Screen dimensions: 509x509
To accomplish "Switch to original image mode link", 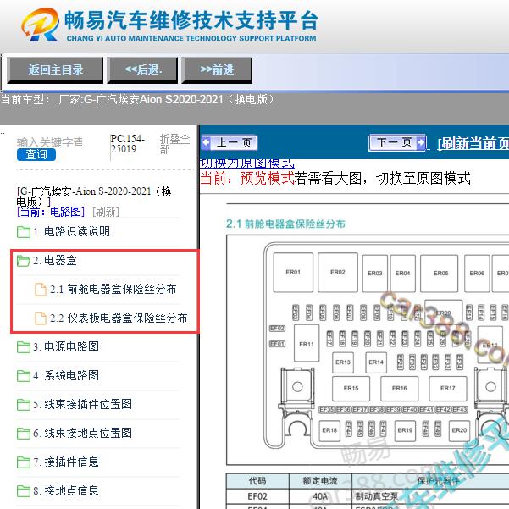I will coord(247,163).
